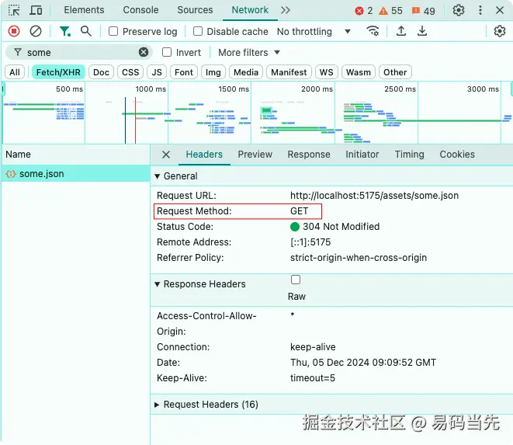Image resolution: width=513 pixels, height=445 pixels.
Task: Toggle device toolbar icon
Action: point(36,10)
